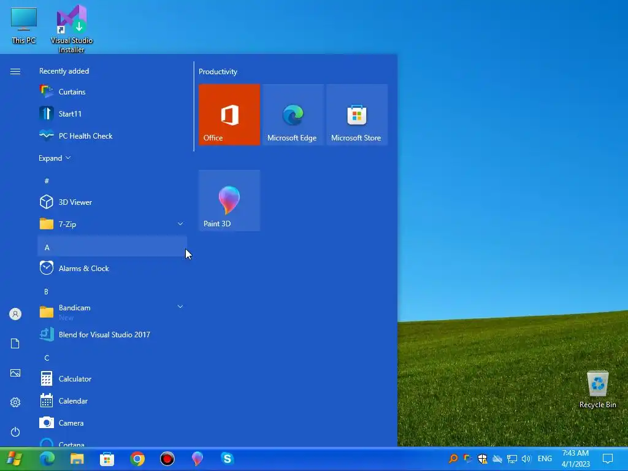Select Visual Studio Installer desktop shortcut
Image resolution: width=628 pixels, height=471 pixels.
coord(72,29)
